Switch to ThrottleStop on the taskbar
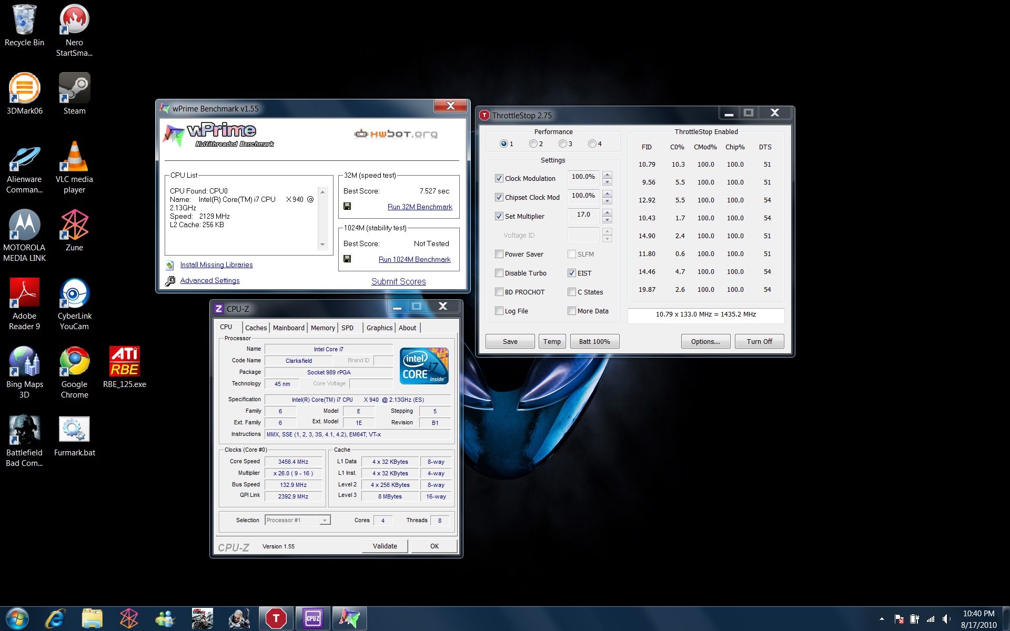Viewport: 1010px width, 631px height. (276, 618)
